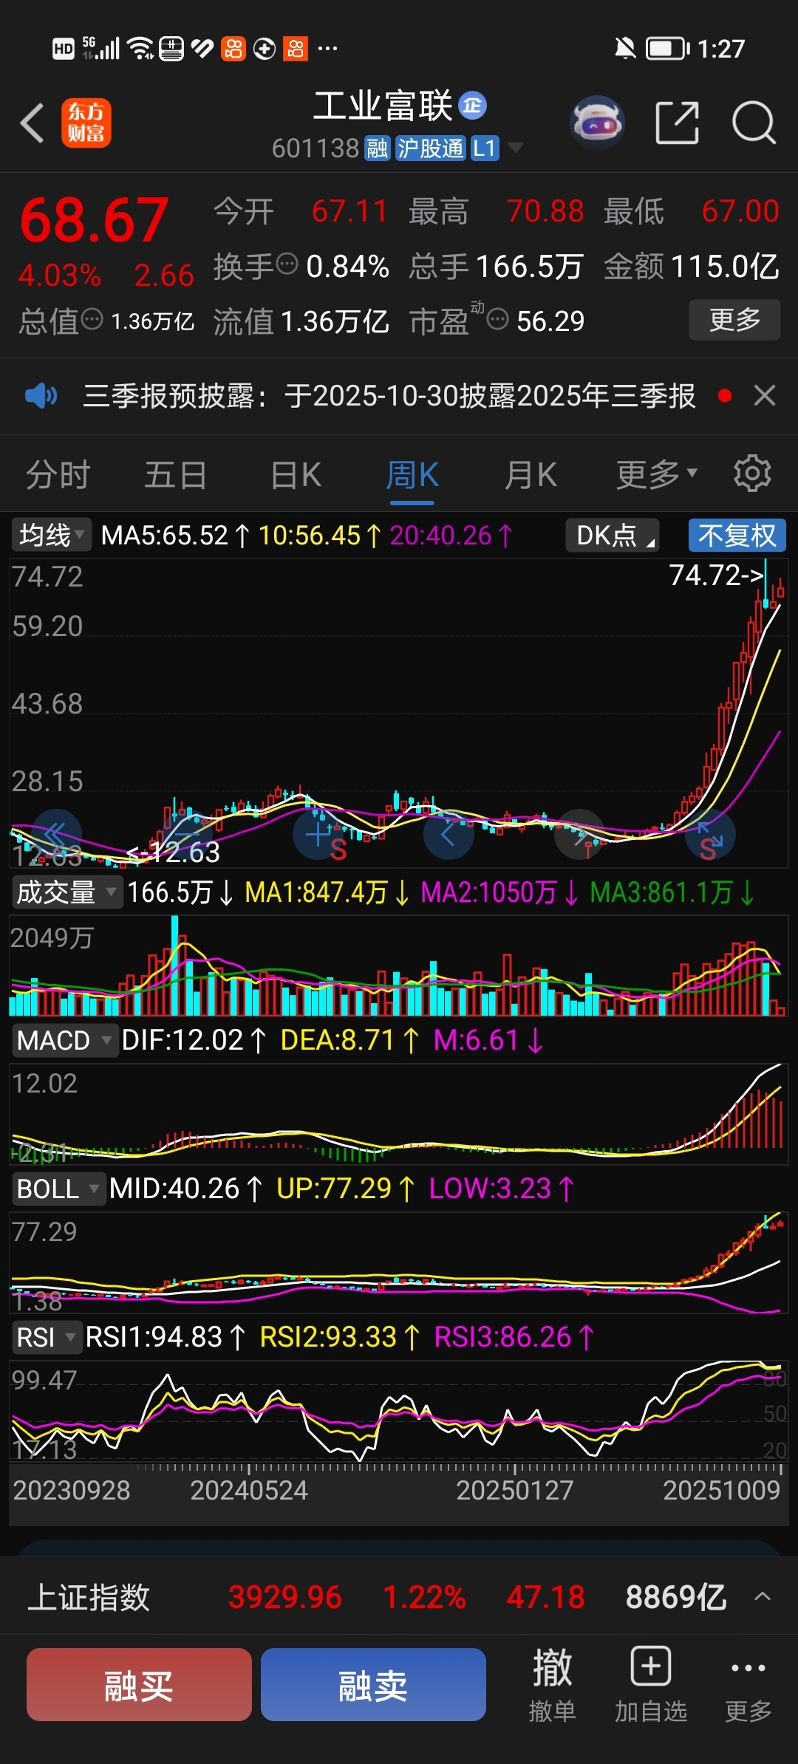Switch to 分时 tab
Image resolution: width=798 pixels, height=1764 pixels.
[x=58, y=474]
